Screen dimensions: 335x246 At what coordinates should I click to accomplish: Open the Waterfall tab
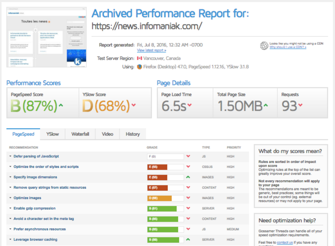click(80, 134)
